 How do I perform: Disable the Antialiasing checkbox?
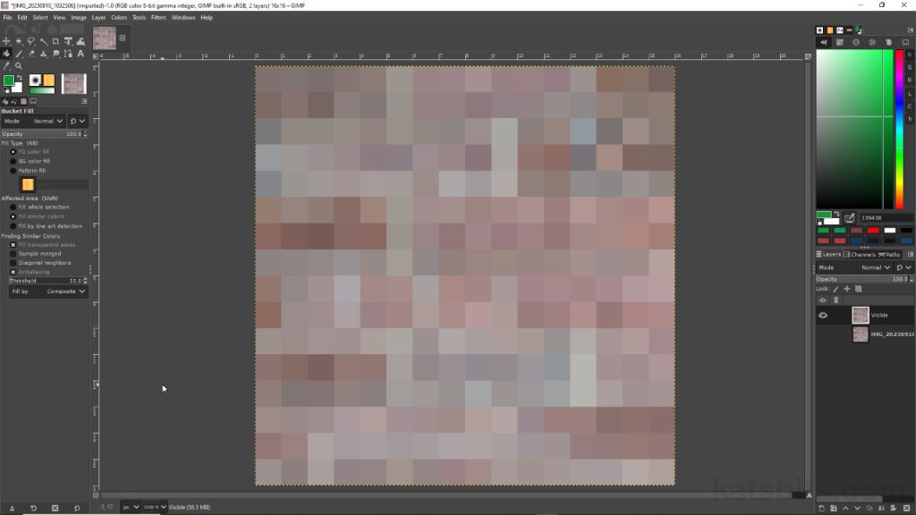coord(13,273)
